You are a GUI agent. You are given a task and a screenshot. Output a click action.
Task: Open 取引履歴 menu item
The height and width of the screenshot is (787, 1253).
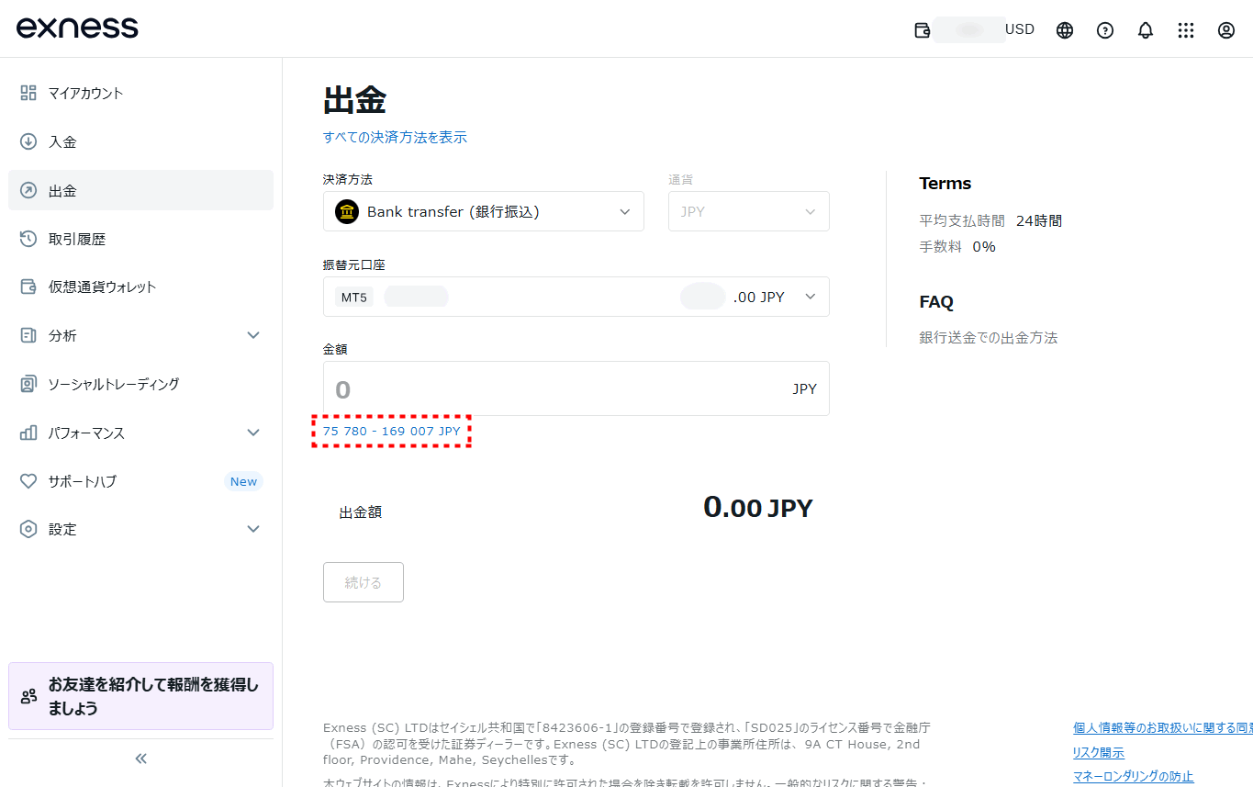141,239
